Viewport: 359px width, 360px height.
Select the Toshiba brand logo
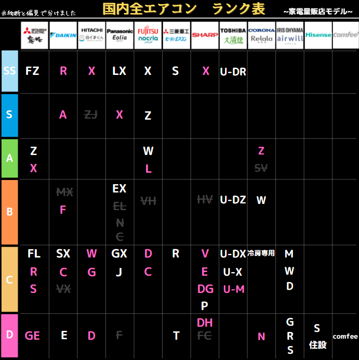click(x=233, y=35)
